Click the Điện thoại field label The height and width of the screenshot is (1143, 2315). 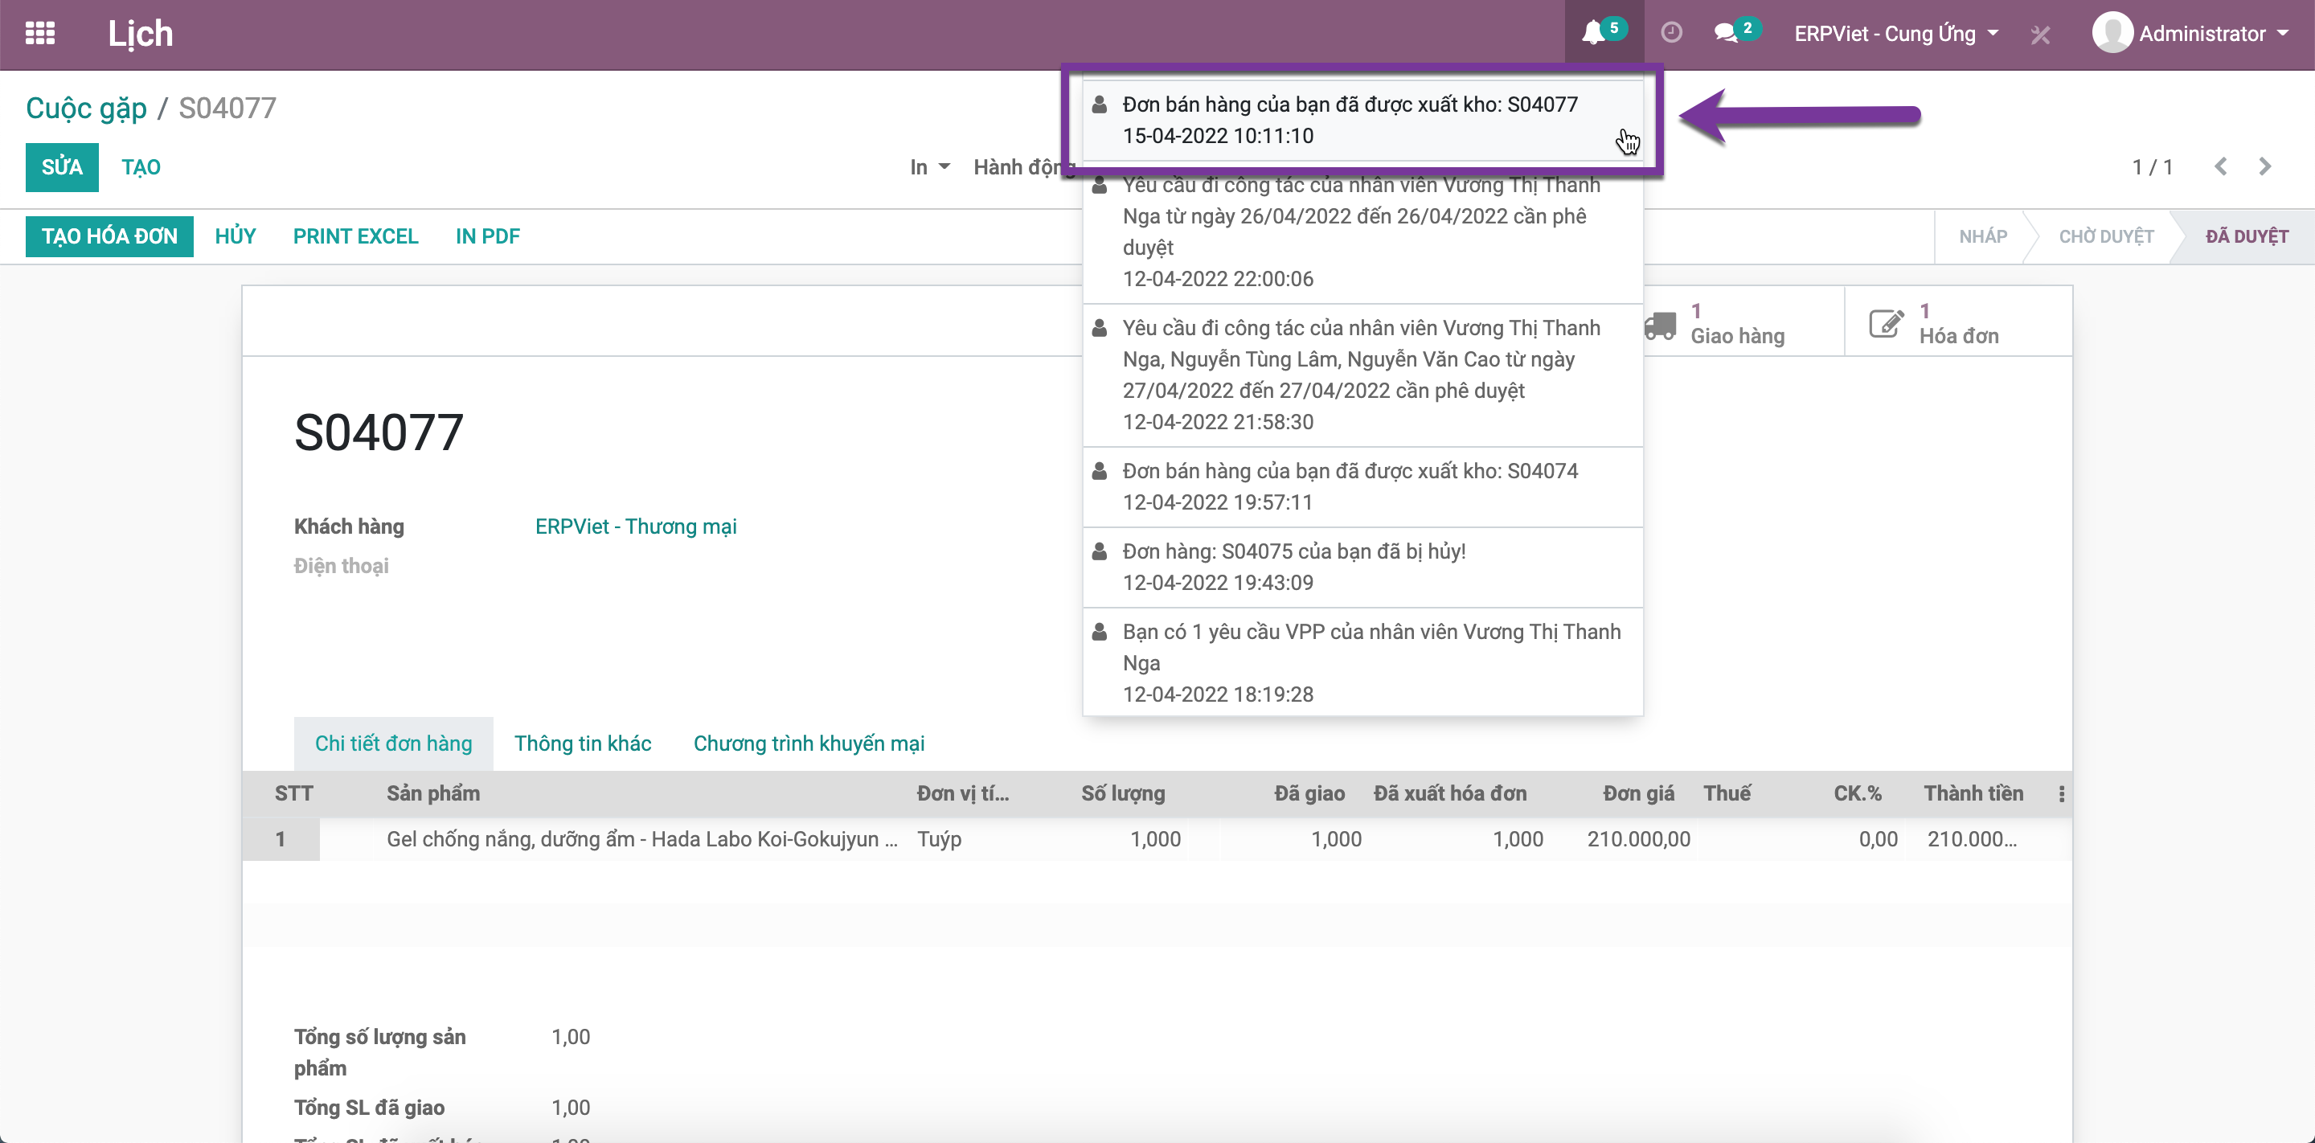[x=342, y=566]
